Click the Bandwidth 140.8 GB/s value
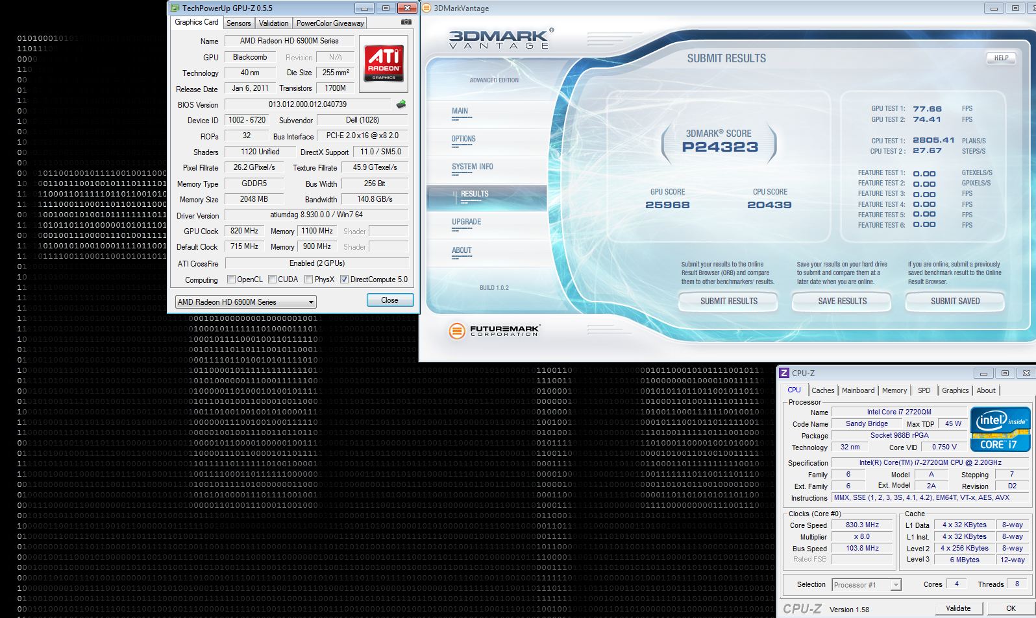 375,199
